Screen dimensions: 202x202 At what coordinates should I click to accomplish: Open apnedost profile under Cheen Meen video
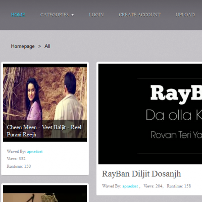[x=35, y=151]
